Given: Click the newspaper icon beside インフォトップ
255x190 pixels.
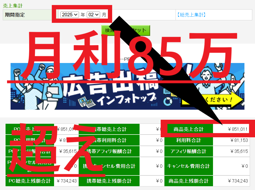Looking at the screenshot, I should pyautogui.click(x=85, y=102).
